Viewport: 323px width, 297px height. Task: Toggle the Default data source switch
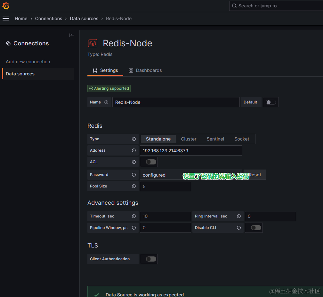pos(271,102)
